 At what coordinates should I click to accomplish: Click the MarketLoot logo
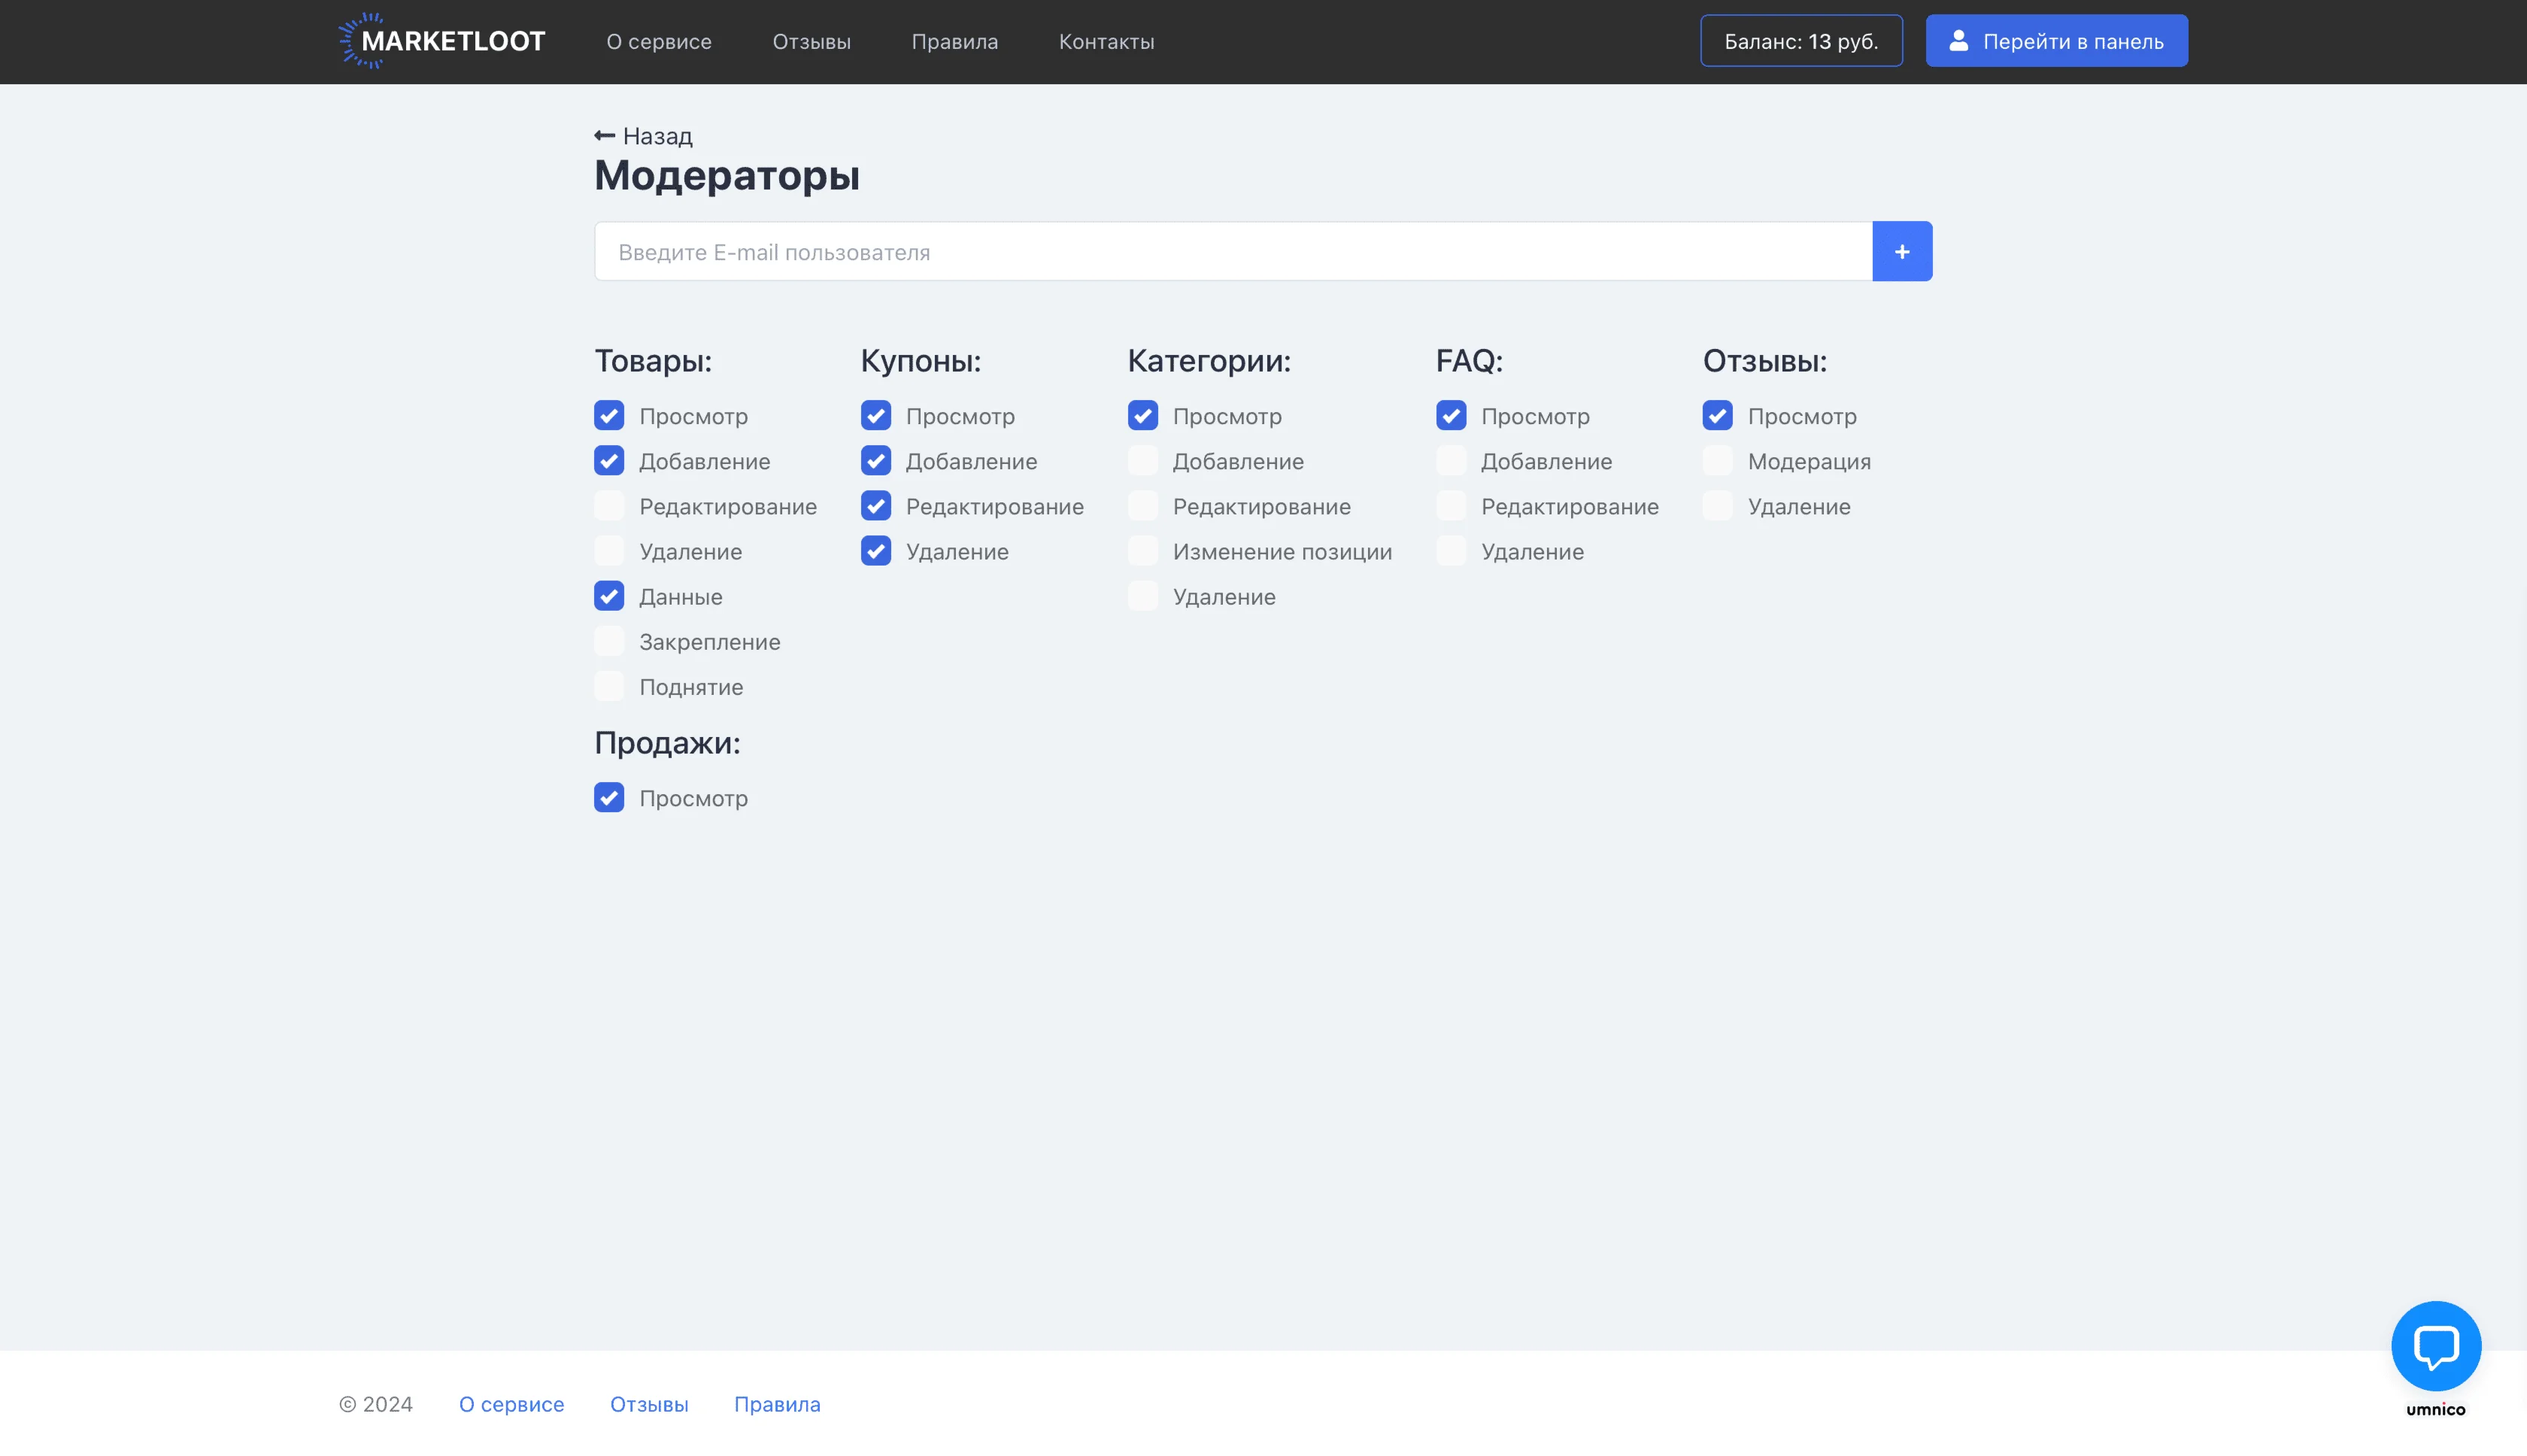441,41
